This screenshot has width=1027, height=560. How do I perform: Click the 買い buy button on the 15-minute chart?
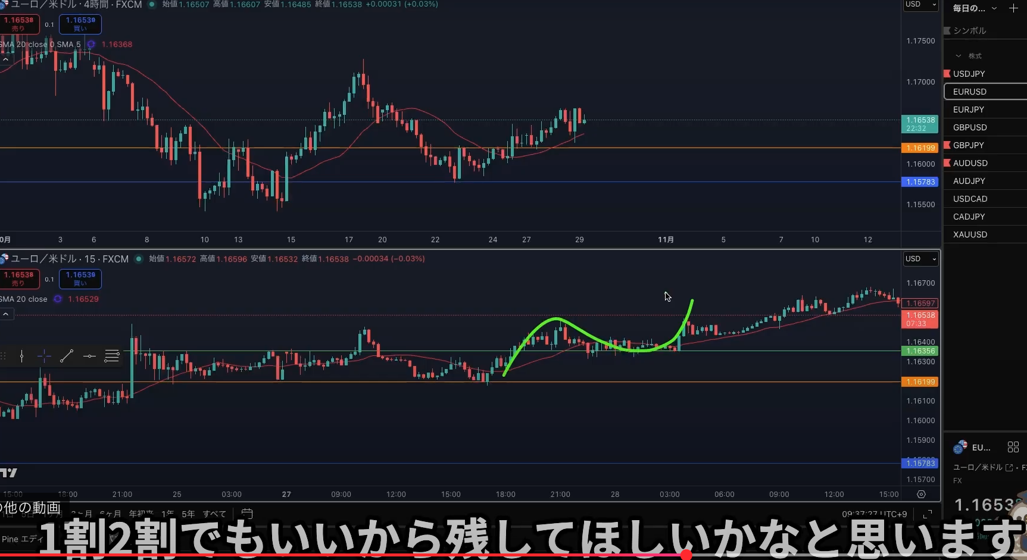coord(80,279)
